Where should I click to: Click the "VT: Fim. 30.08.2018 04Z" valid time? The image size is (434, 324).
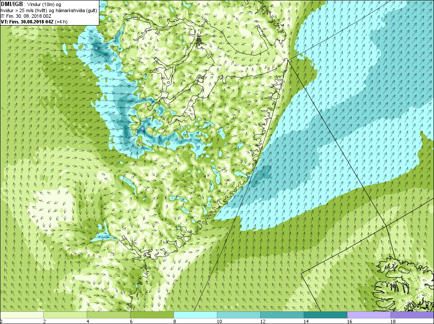(x=27, y=22)
